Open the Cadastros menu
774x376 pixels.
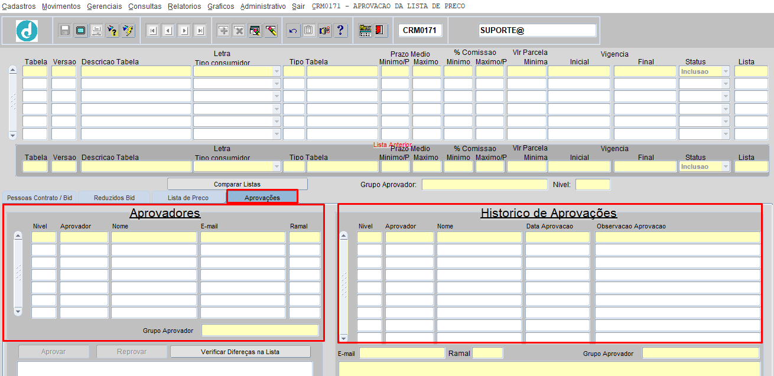tap(19, 6)
